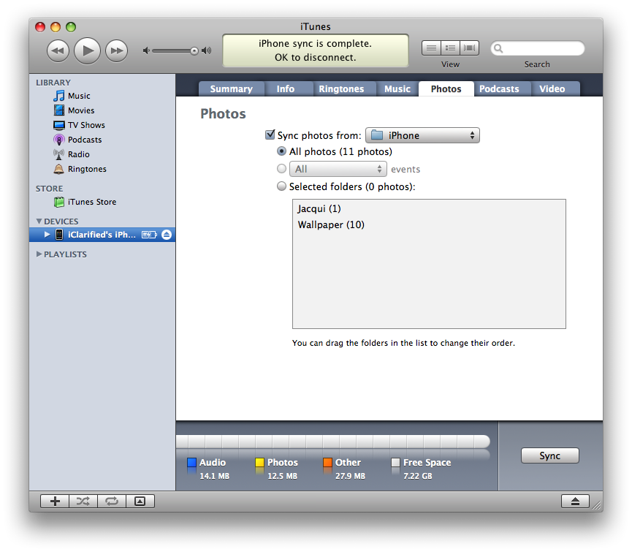The height and width of the screenshot is (552, 632).
Task: Expand the PLAYLISTS section triangle
Action: 39,254
